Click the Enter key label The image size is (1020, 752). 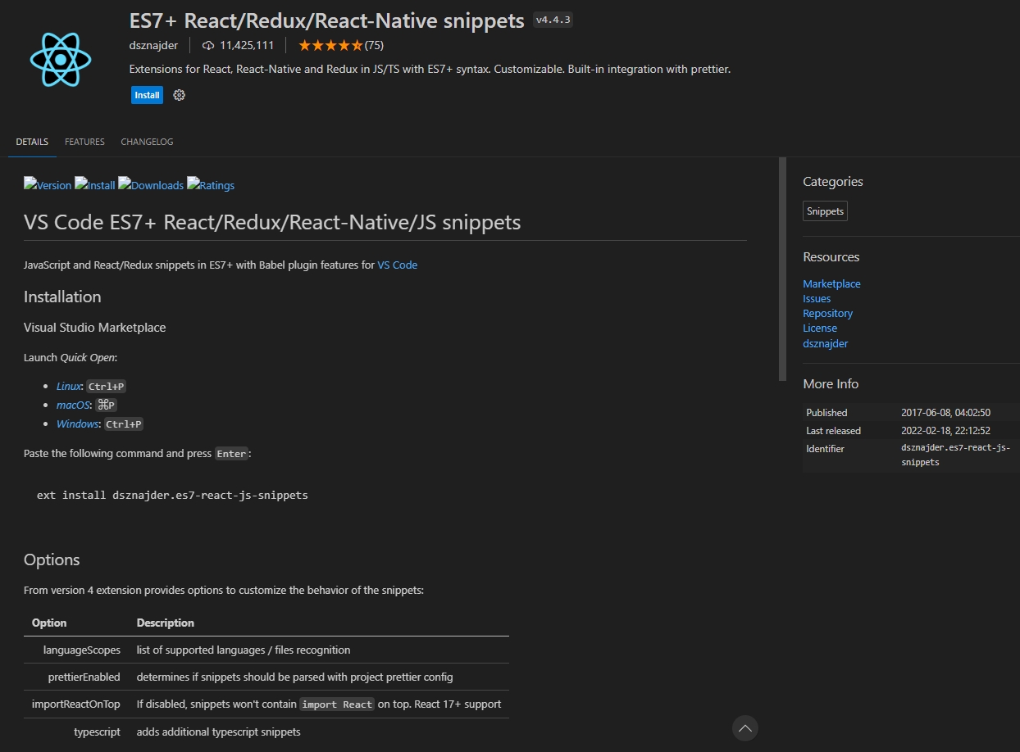(231, 454)
